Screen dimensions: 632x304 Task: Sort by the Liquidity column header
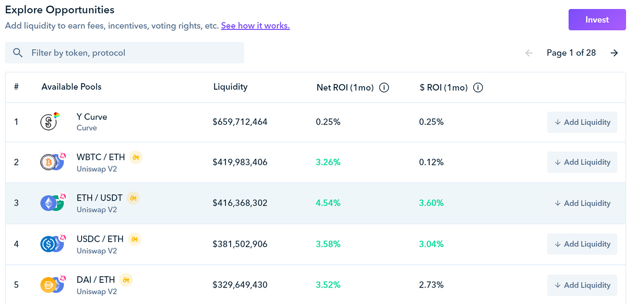(230, 87)
